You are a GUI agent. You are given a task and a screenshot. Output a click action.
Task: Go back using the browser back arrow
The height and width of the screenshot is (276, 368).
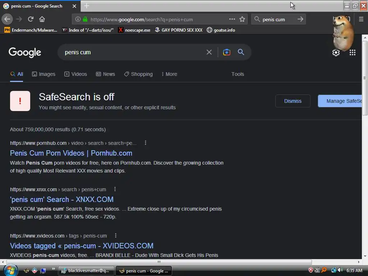(x=7, y=19)
